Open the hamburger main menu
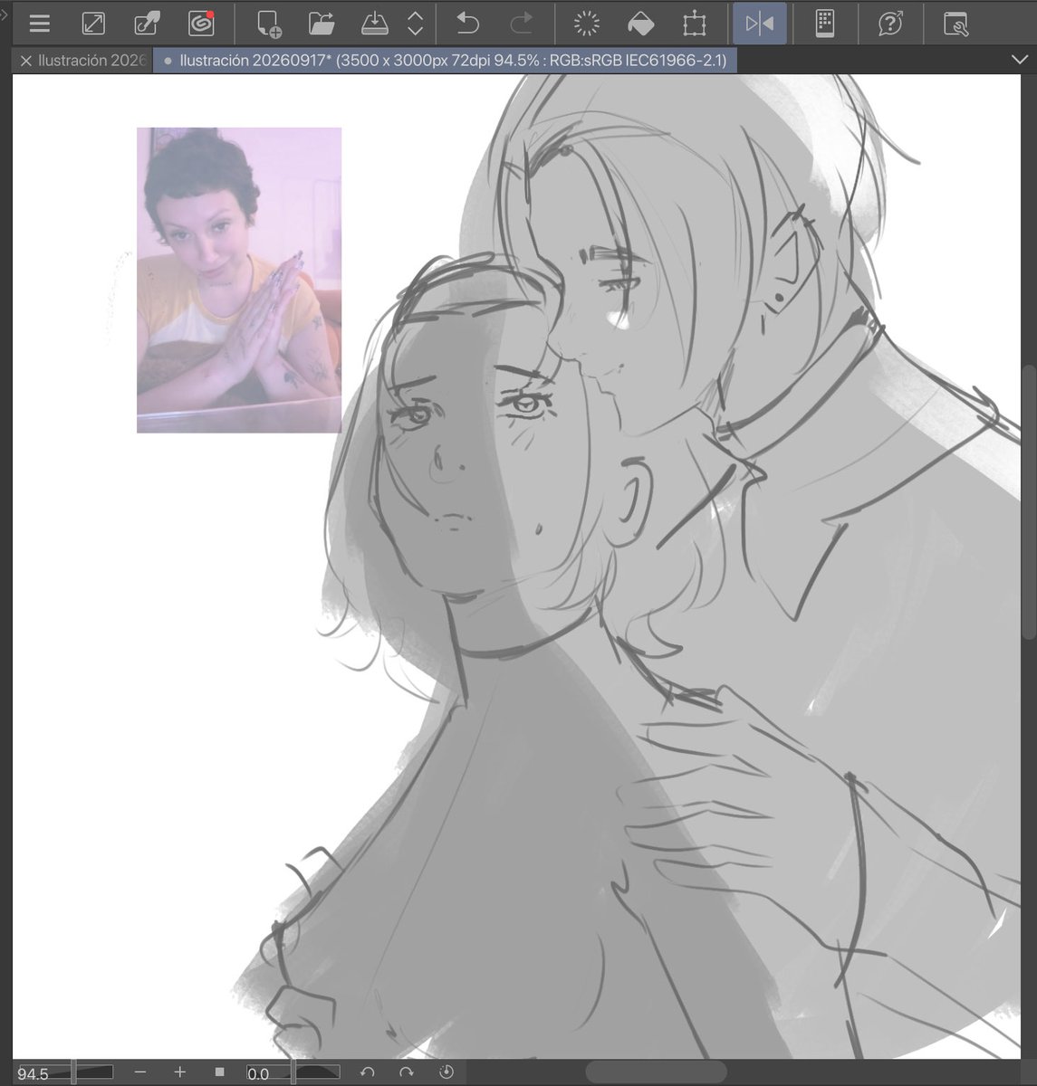 click(x=39, y=24)
